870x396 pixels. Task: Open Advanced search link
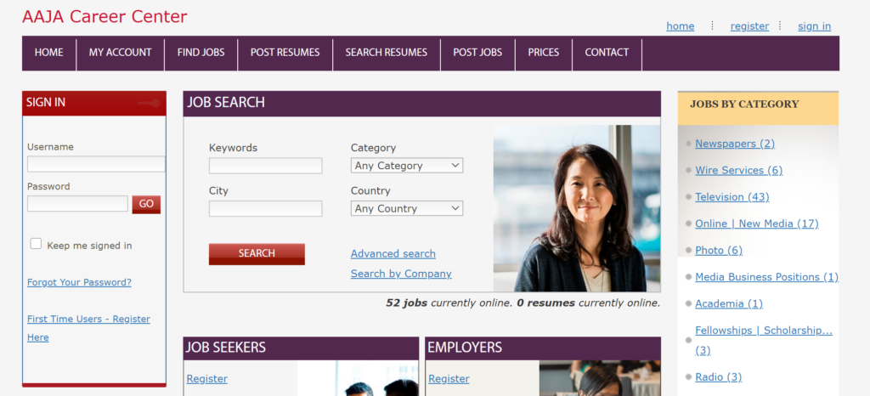pyautogui.click(x=393, y=253)
